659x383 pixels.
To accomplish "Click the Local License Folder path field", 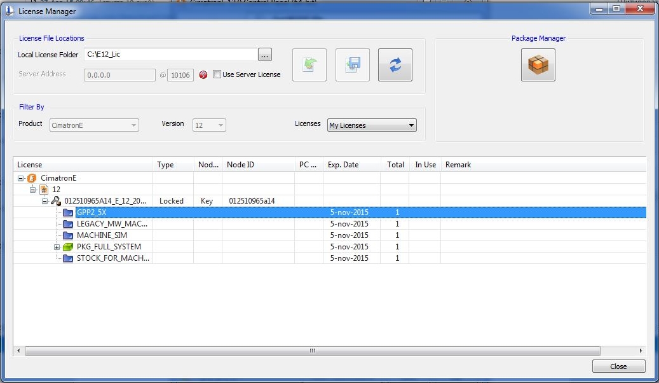I will (171, 54).
